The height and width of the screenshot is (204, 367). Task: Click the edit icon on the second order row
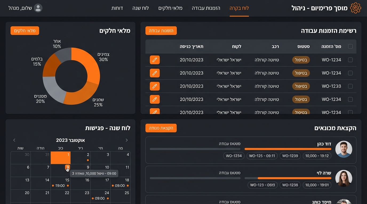pyautogui.click(x=155, y=73)
